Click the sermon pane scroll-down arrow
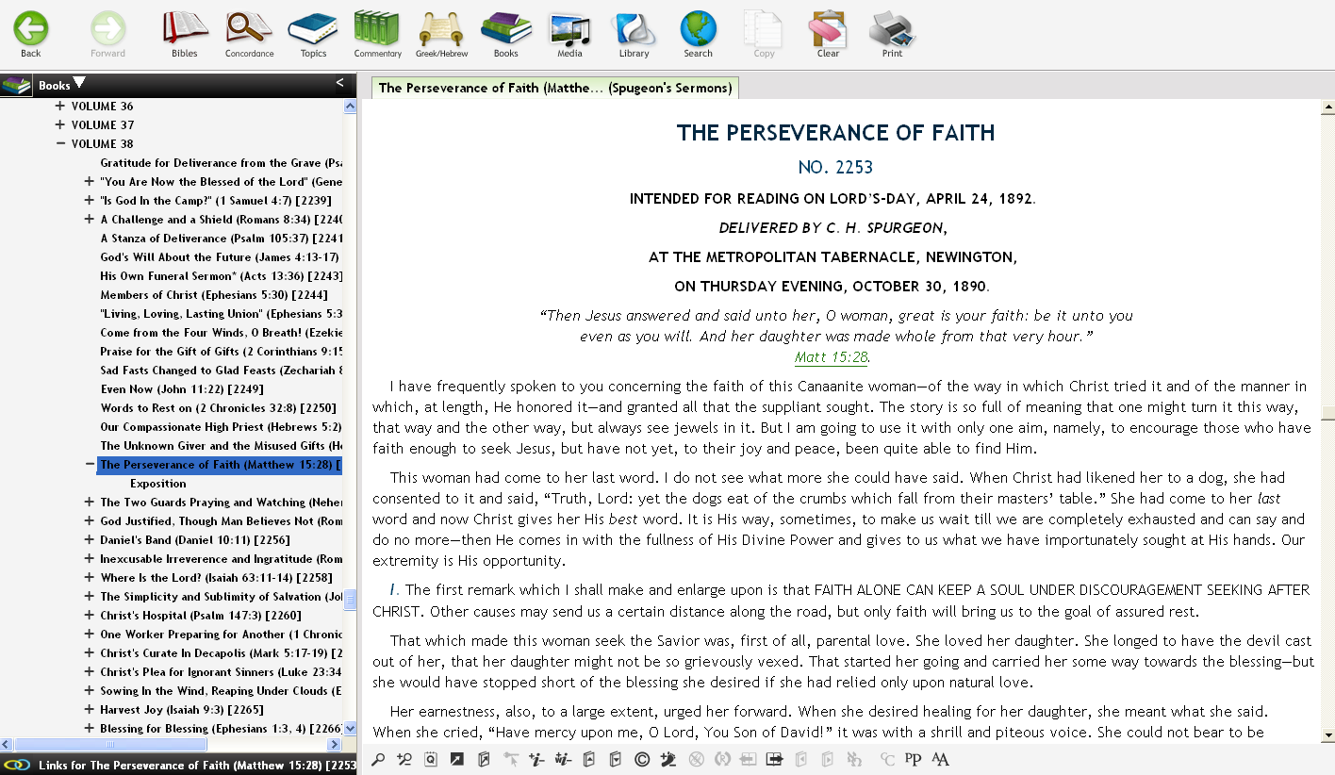The image size is (1335, 775). pyautogui.click(x=1327, y=735)
